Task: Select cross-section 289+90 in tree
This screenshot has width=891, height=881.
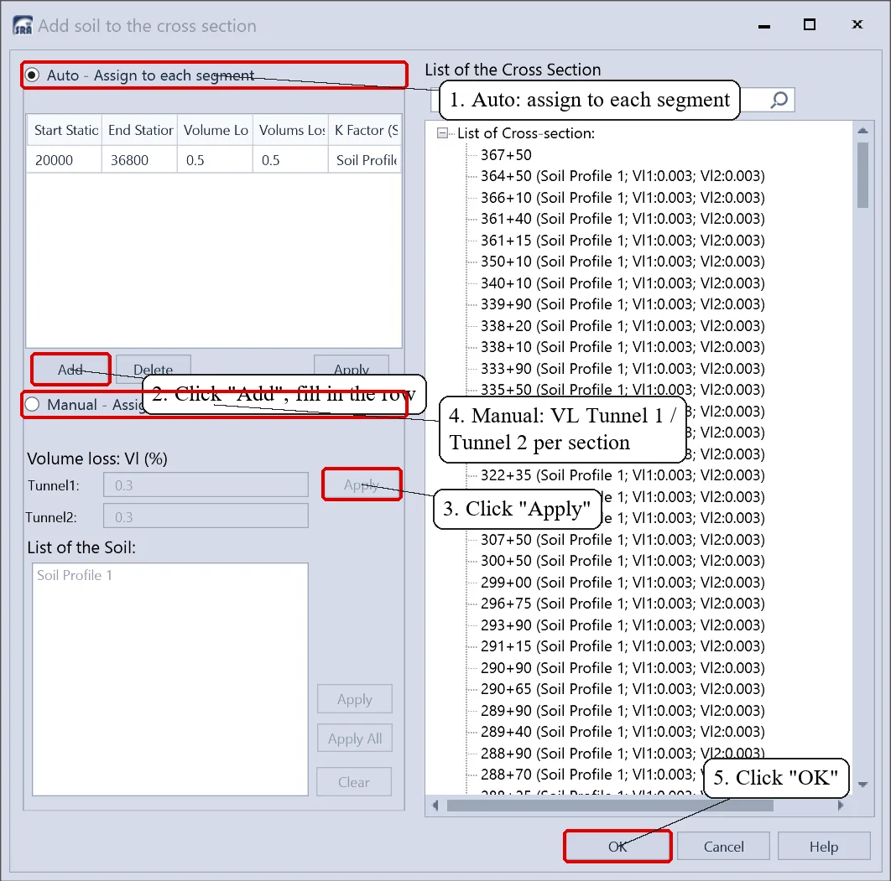Action: (623, 711)
